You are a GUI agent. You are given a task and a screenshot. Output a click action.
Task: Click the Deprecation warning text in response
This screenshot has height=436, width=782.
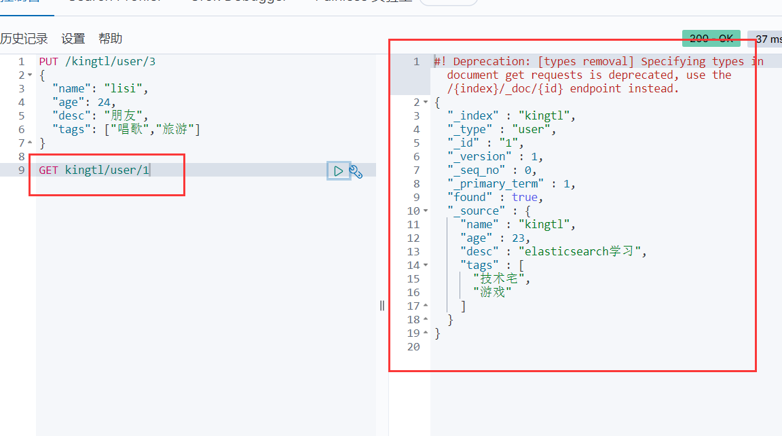[x=599, y=75]
